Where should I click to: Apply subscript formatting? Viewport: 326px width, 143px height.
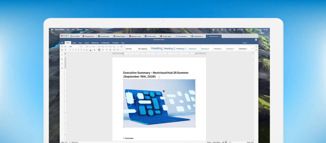tap(84, 50)
